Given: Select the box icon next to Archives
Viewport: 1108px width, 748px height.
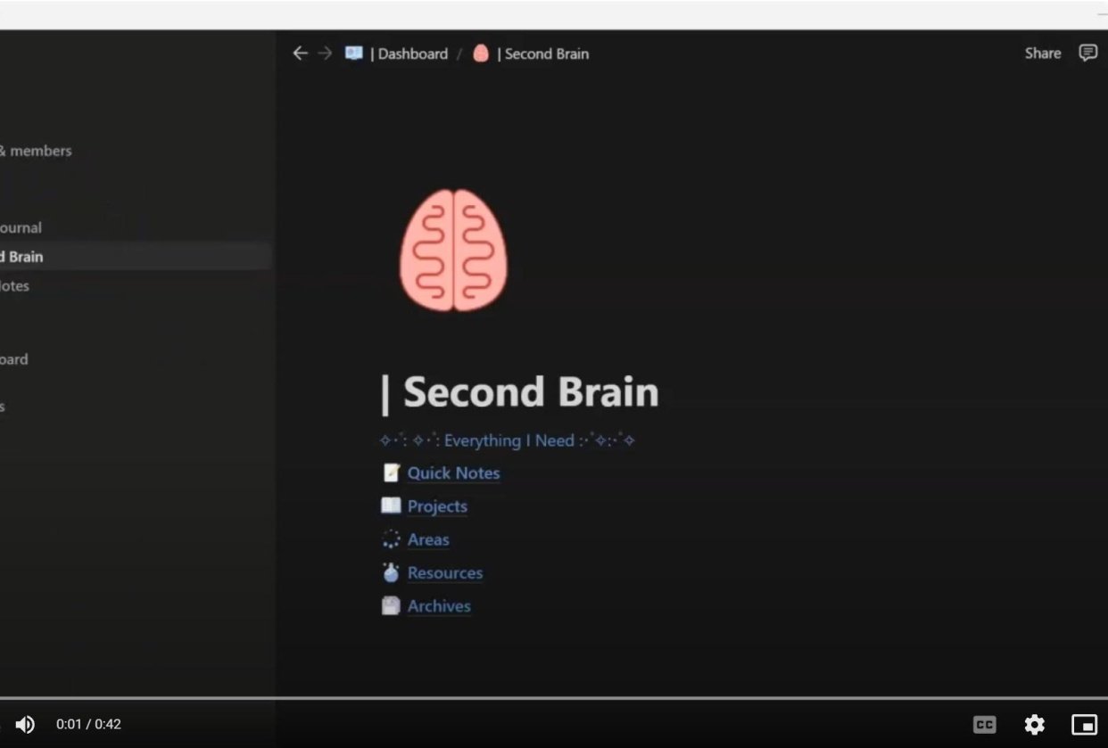Looking at the screenshot, I should coord(390,605).
